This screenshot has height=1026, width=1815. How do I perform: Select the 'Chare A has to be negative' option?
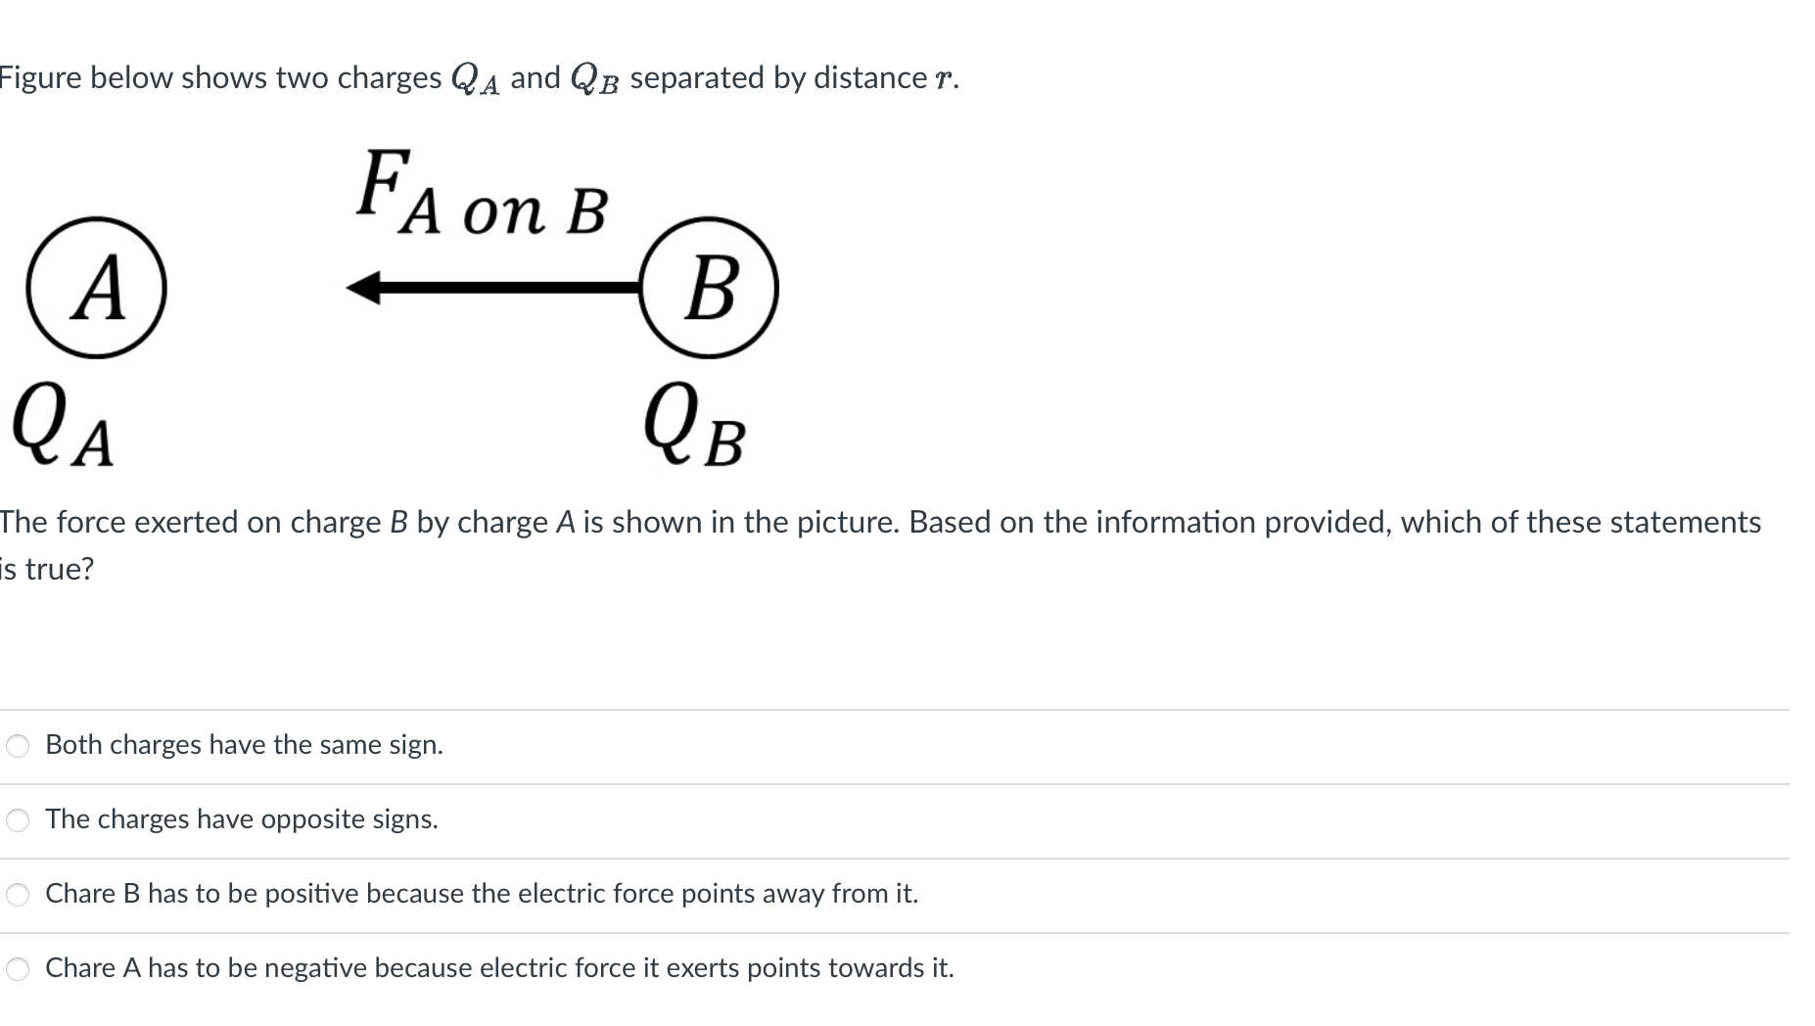(x=19, y=969)
